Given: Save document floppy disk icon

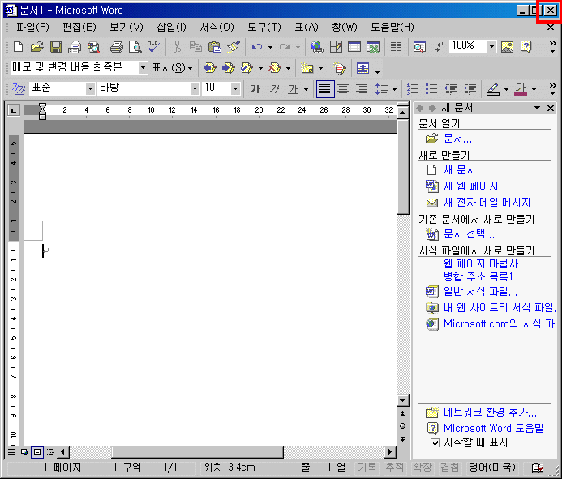Looking at the screenshot, I should click(x=56, y=47).
